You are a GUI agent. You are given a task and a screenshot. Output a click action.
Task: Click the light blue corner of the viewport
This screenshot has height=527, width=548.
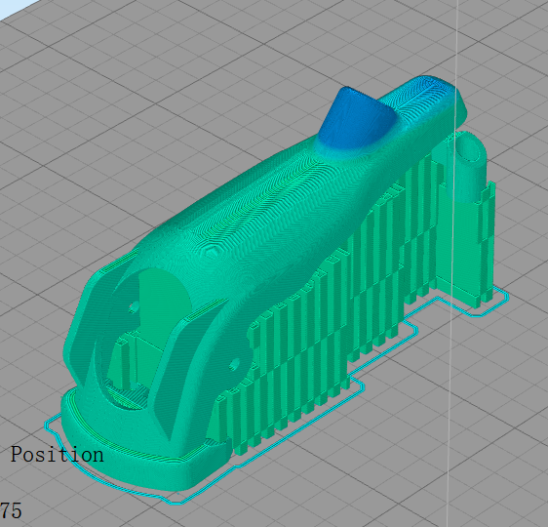tap(13, 7)
